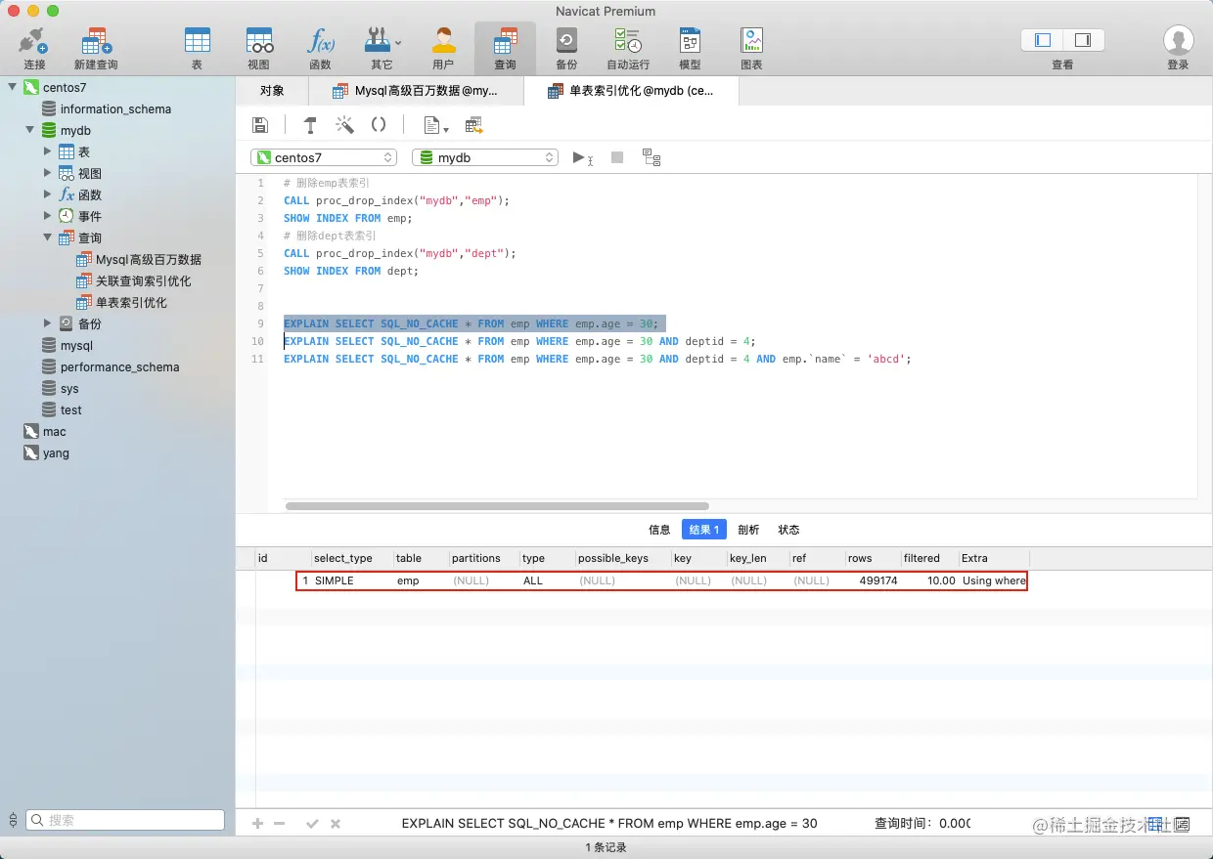Open the 其它 dropdown arrow
1213x859 pixels.
click(398, 42)
